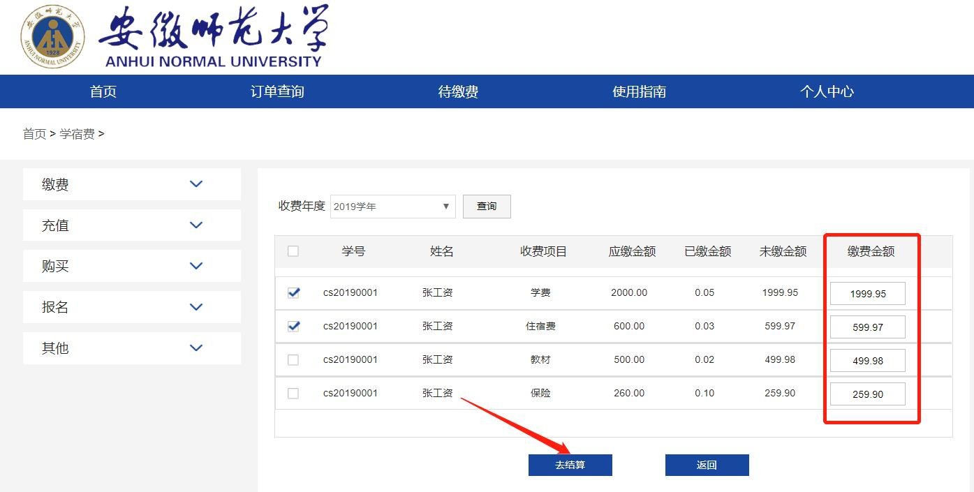Open 订单查询 in navigation bar
Viewport: 974px width, 492px height.
pyautogui.click(x=277, y=91)
